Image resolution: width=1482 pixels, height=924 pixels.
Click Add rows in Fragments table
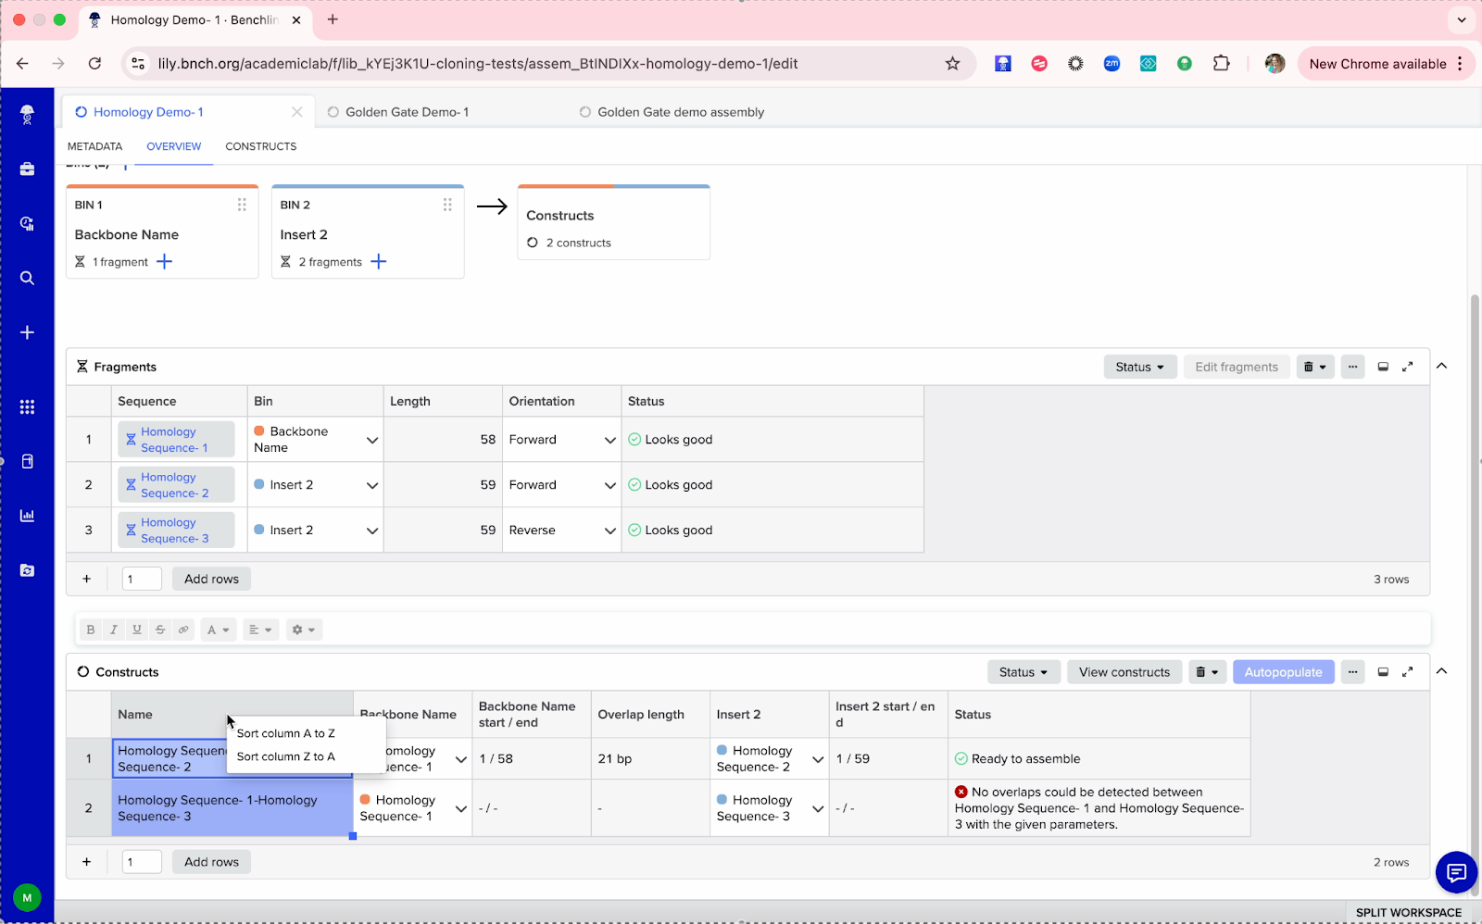(211, 579)
